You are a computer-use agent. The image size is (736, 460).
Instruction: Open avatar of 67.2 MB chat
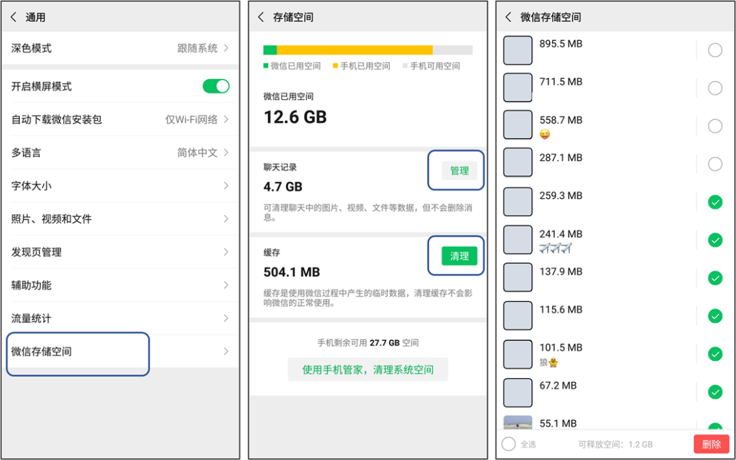(518, 393)
